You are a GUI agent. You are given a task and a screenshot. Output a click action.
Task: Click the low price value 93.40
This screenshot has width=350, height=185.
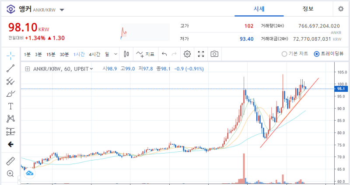(x=247, y=39)
